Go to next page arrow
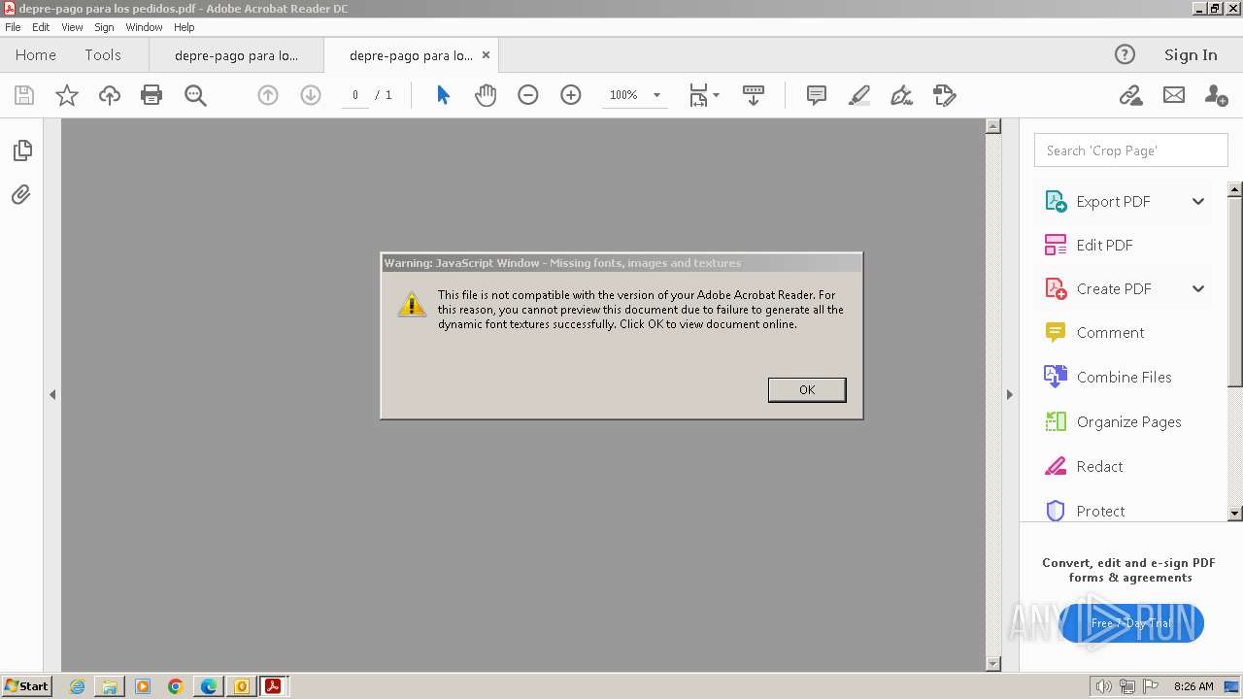The width and height of the screenshot is (1243, 699). pyautogui.click(x=311, y=95)
